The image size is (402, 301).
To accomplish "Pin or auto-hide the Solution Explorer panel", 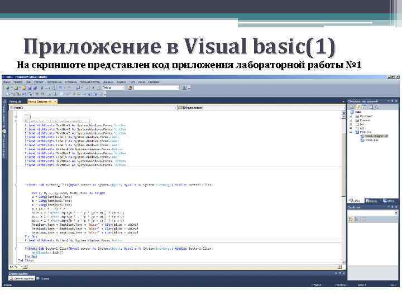I will point(393,101).
